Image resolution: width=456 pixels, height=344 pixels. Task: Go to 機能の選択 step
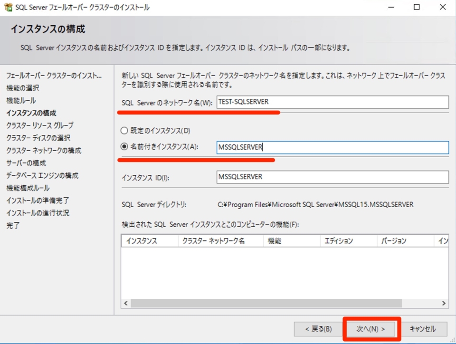[x=23, y=88]
